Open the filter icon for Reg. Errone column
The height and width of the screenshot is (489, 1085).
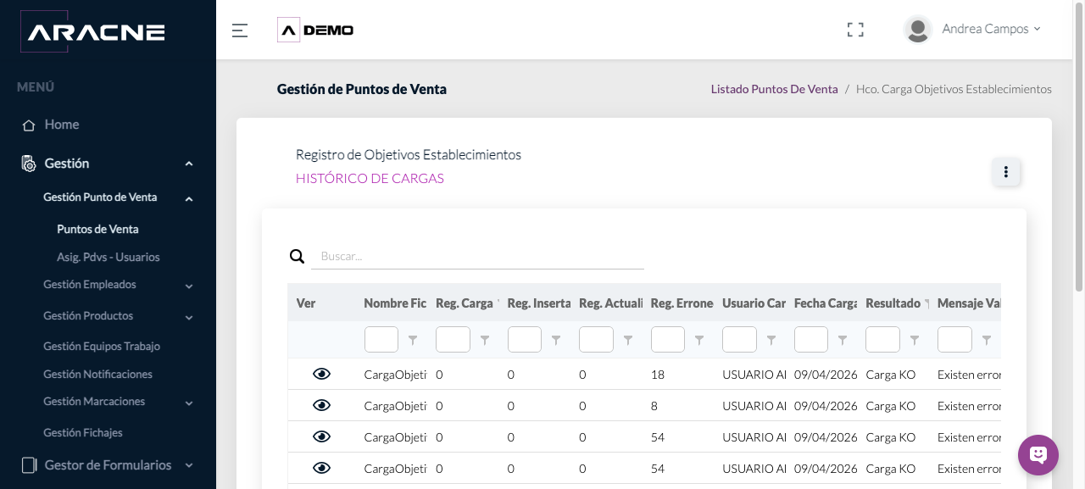(x=699, y=340)
